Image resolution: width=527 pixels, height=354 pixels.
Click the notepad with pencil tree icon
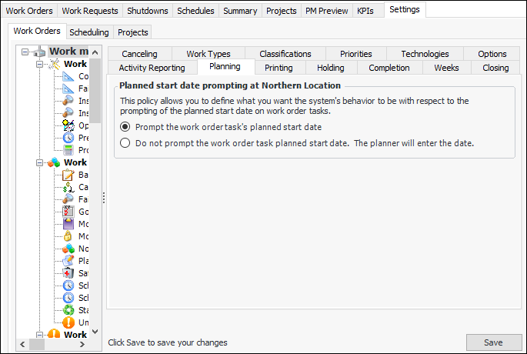pos(68,175)
